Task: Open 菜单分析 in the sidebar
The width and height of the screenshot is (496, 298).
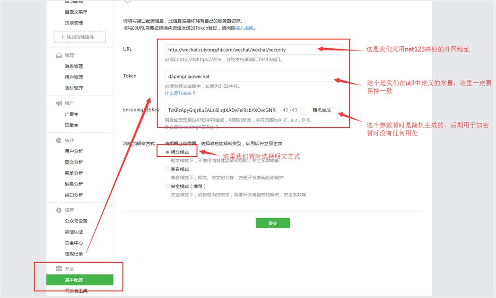Action: coord(74,173)
